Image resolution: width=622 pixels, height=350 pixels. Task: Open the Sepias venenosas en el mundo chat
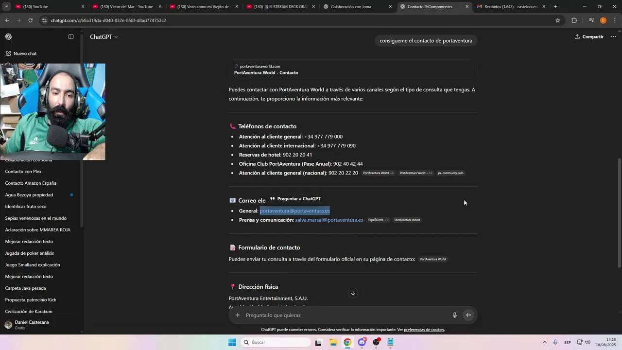click(35, 218)
